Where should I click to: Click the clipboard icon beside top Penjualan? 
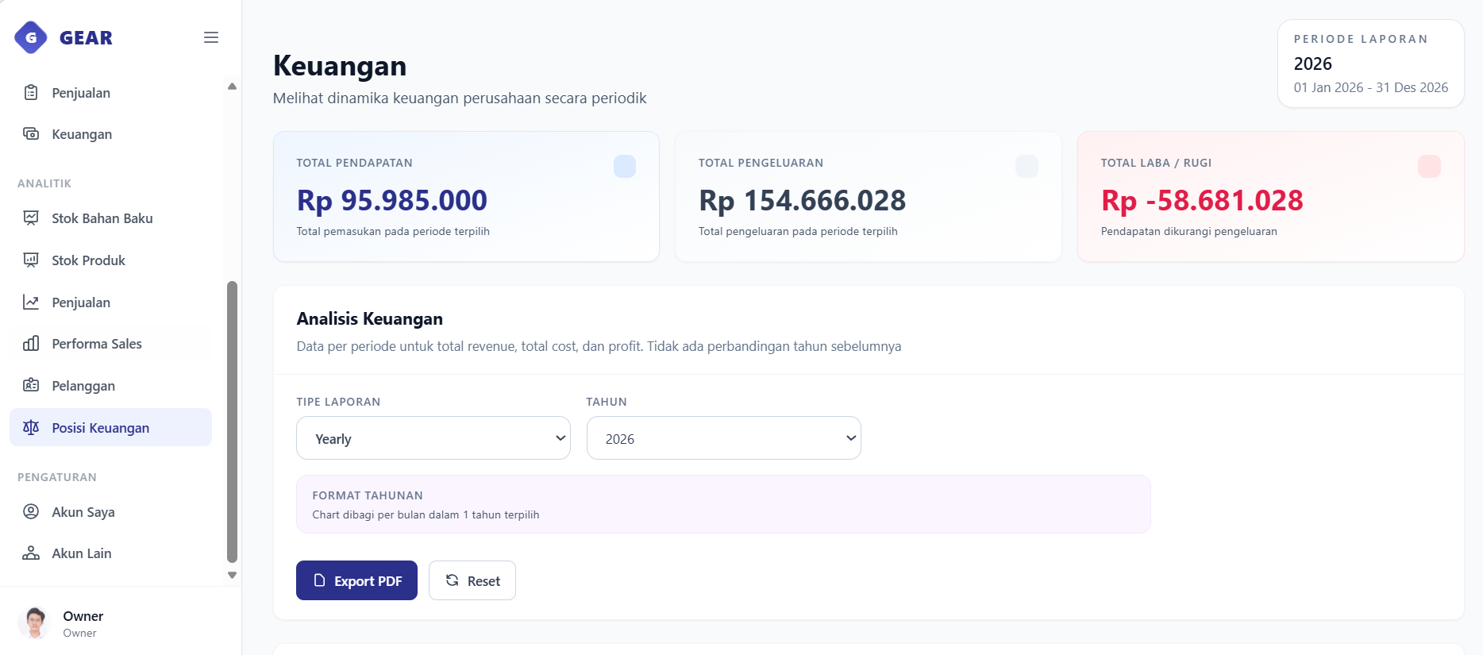pos(31,93)
